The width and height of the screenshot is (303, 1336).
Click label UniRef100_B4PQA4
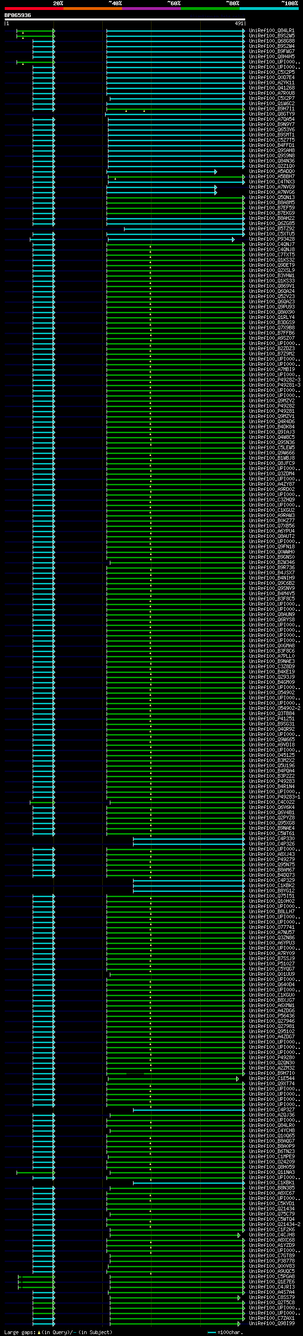click(271, 771)
